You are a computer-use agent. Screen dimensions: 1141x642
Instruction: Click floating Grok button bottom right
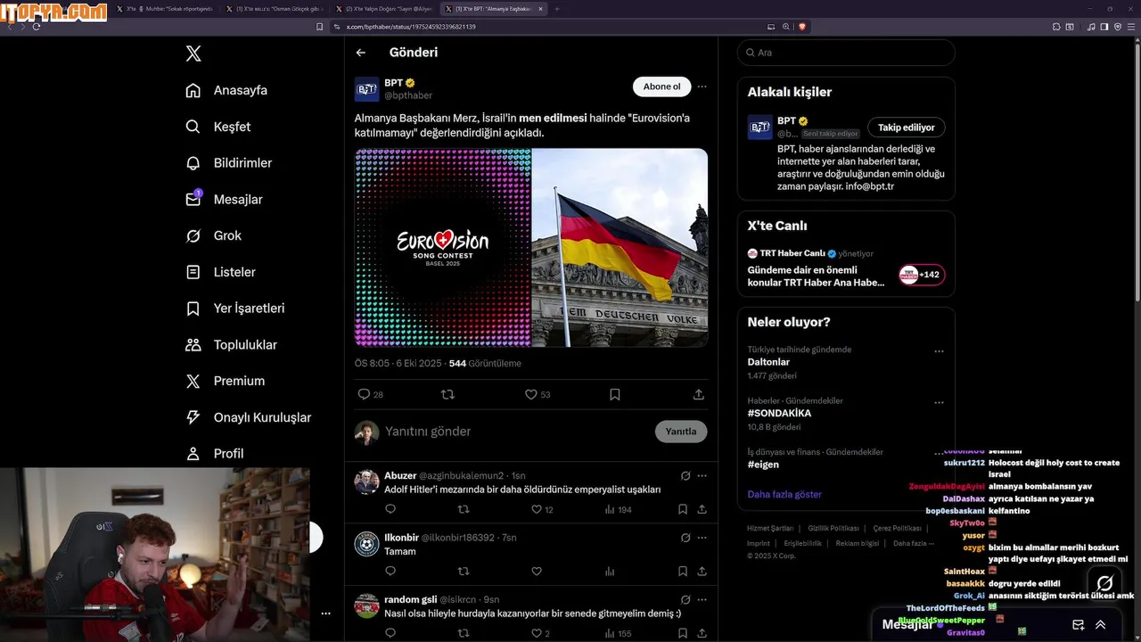click(1104, 584)
